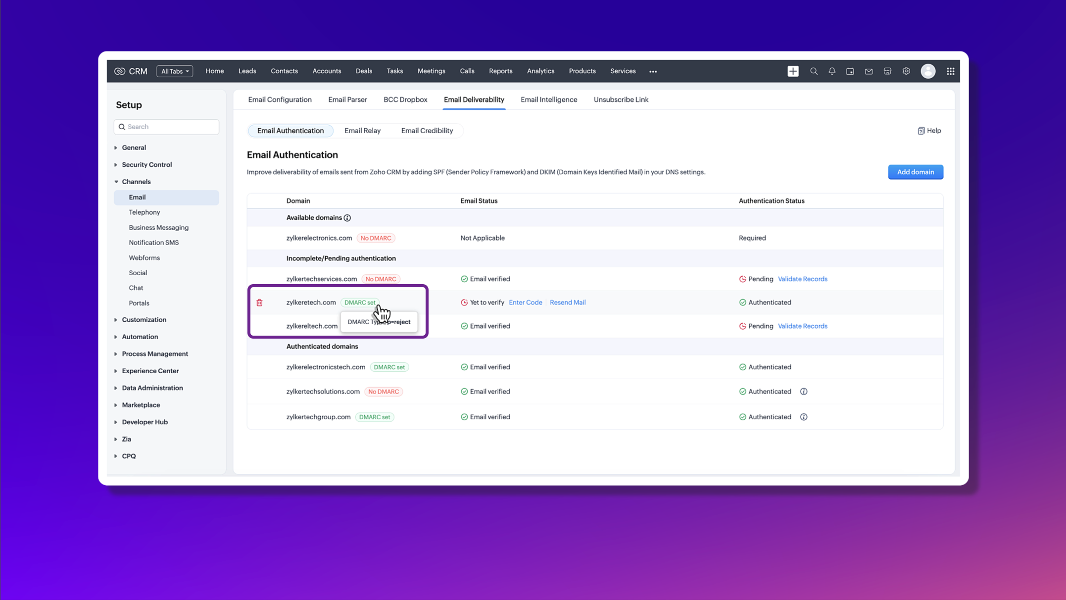
Task: Click the red trash icon beside zylkeretech.com
Action: pyautogui.click(x=259, y=302)
